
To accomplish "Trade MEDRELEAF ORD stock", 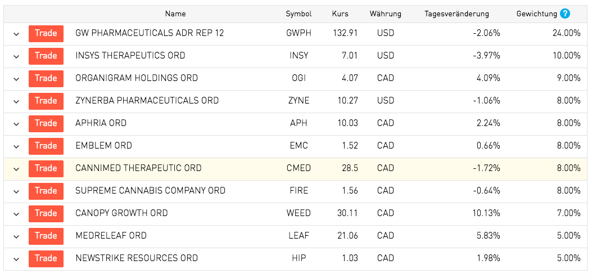I will [46, 236].
